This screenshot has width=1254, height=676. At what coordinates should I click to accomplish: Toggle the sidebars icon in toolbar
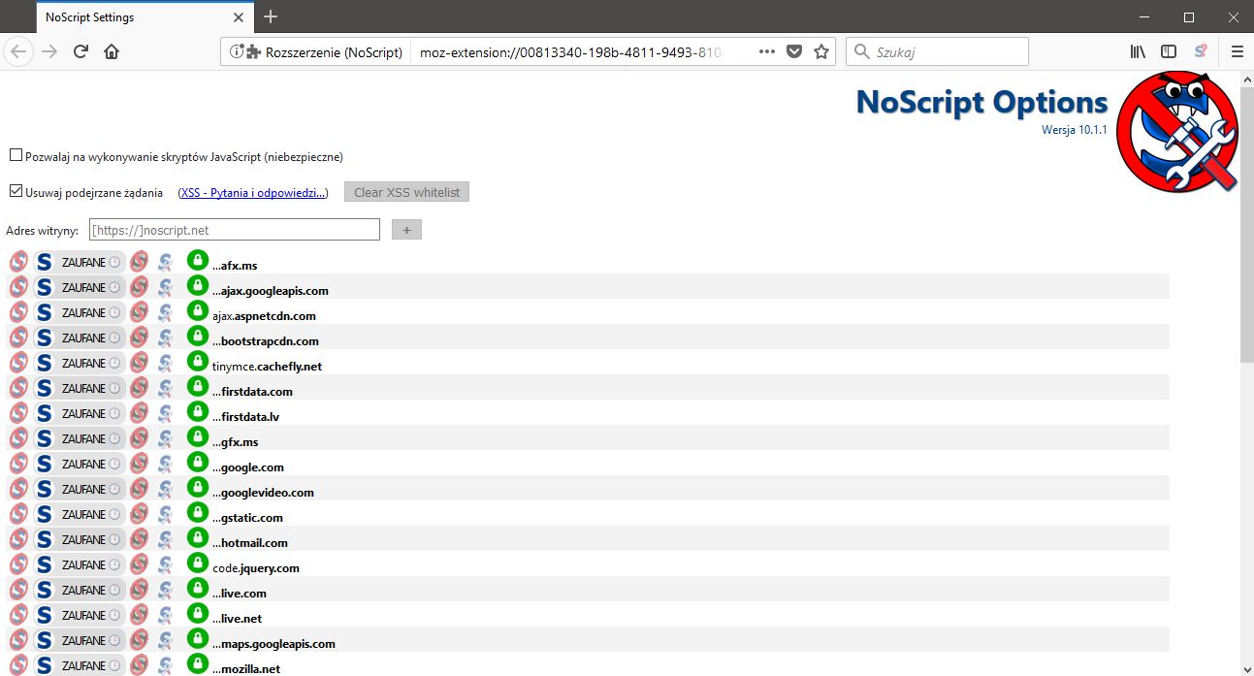click(1169, 51)
